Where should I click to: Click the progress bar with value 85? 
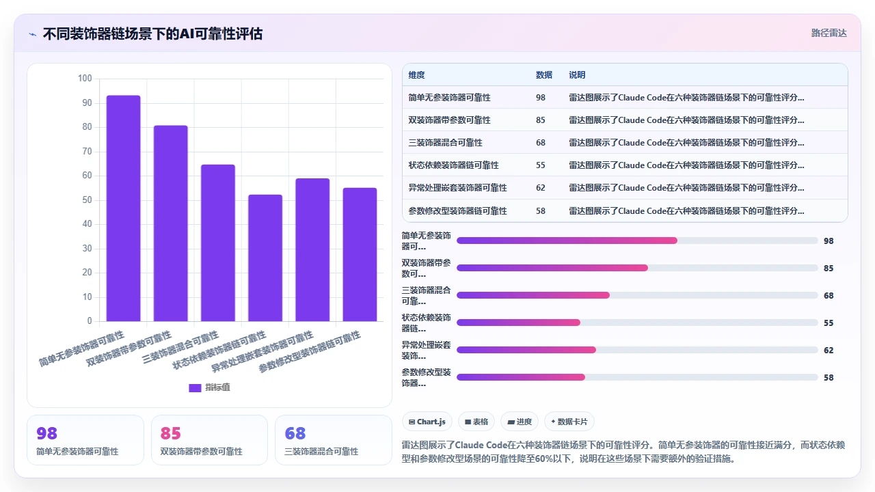click(x=637, y=268)
